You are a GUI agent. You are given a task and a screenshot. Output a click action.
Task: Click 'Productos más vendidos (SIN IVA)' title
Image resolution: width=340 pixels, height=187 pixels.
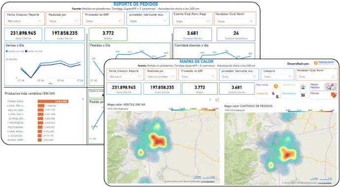click(30, 94)
